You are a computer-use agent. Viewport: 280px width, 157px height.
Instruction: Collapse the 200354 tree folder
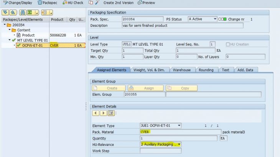point(4,25)
